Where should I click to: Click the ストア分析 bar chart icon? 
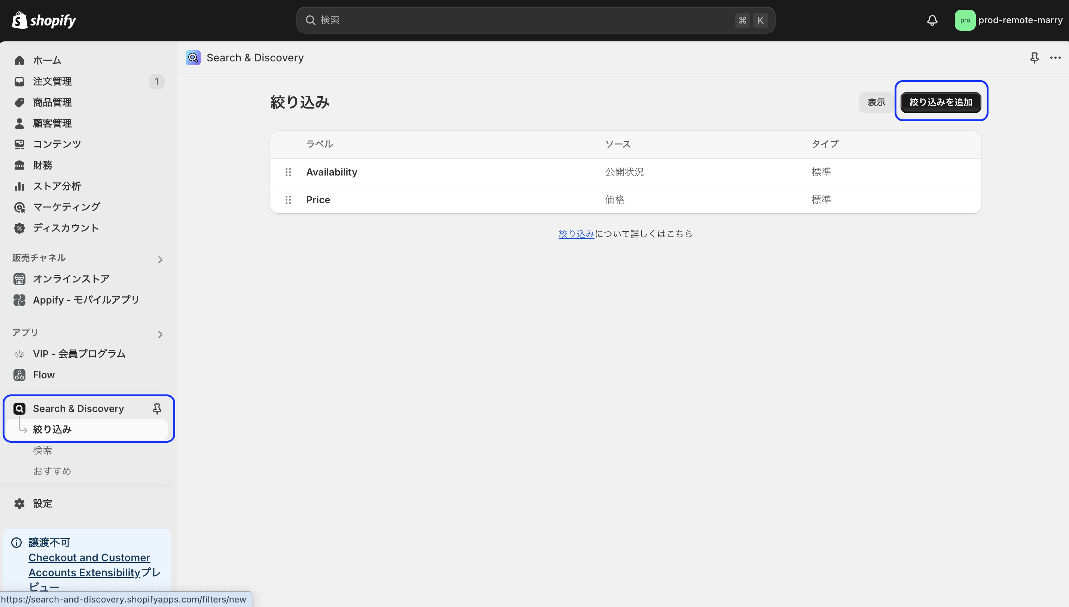pyautogui.click(x=19, y=186)
